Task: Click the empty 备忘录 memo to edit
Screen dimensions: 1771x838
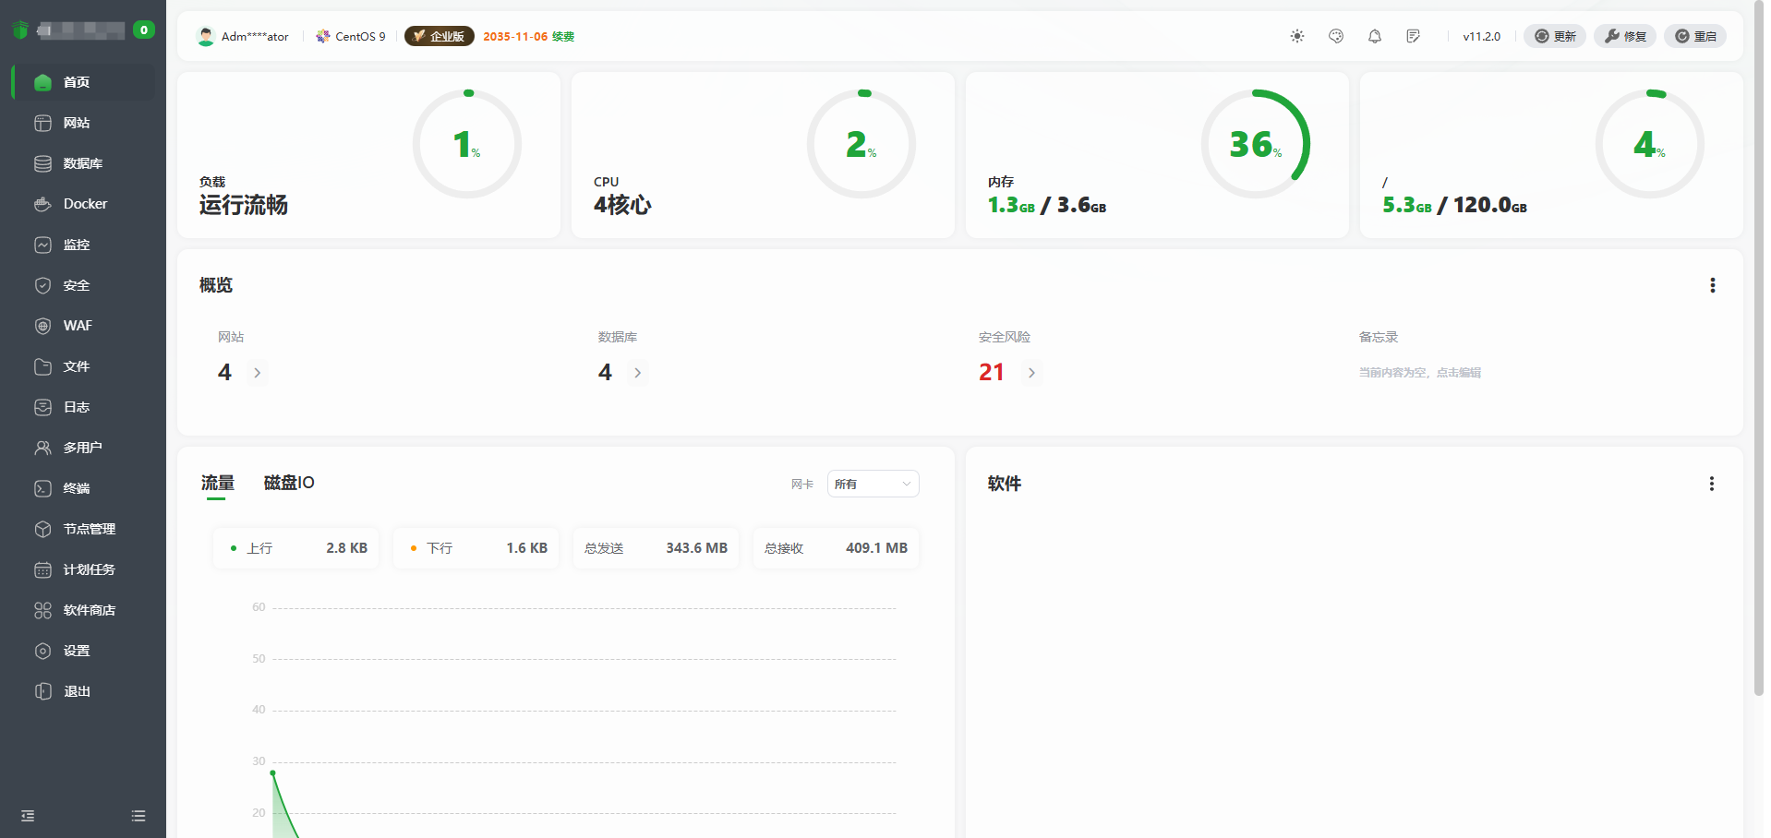Action: tap(1418, 372)
